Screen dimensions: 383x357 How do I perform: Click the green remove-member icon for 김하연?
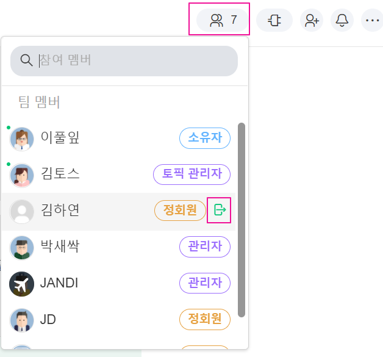point(220,211)
